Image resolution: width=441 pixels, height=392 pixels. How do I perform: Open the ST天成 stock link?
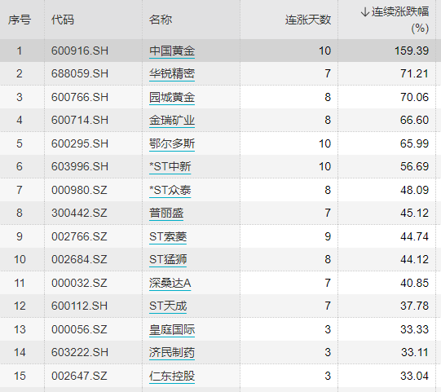point(168,306)
